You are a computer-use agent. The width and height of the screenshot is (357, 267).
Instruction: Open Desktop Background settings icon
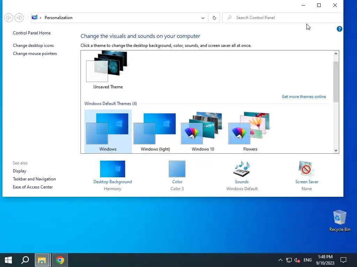pos(113,169)
